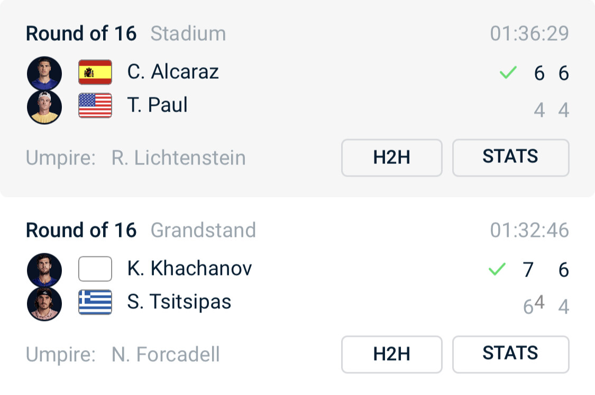Open STATS for Alcaraz vs Paul

tap(510, 158)
